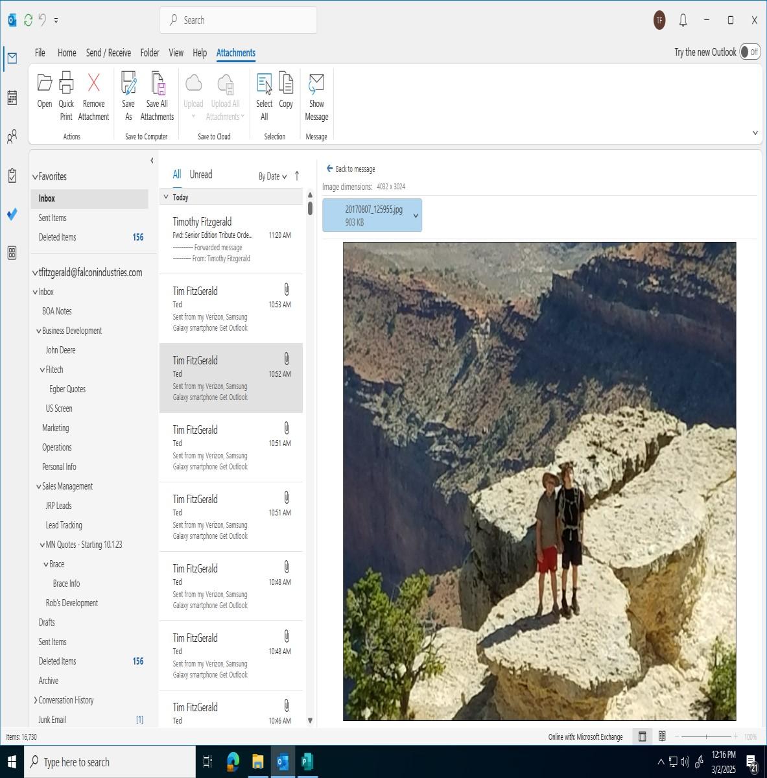Click in the Outlook Search box
767x778 pixels.
(238, 20)
